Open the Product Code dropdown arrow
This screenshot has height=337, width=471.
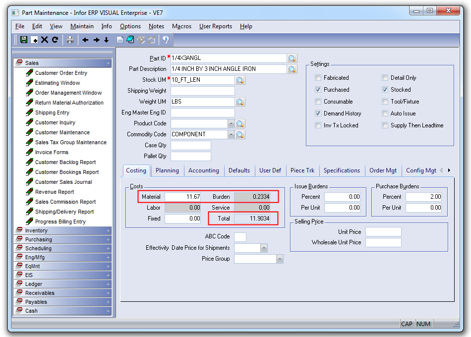(231, 123)
